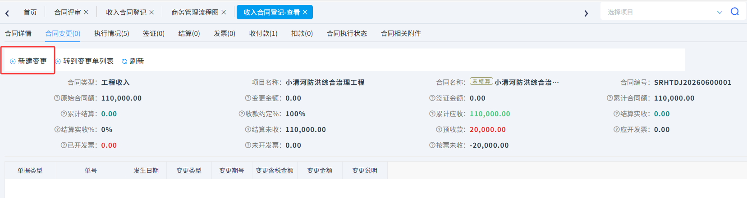Screen dimensions: 747x198
Task: Close the 合同评审 tab
Action: (x=86, y=12)
